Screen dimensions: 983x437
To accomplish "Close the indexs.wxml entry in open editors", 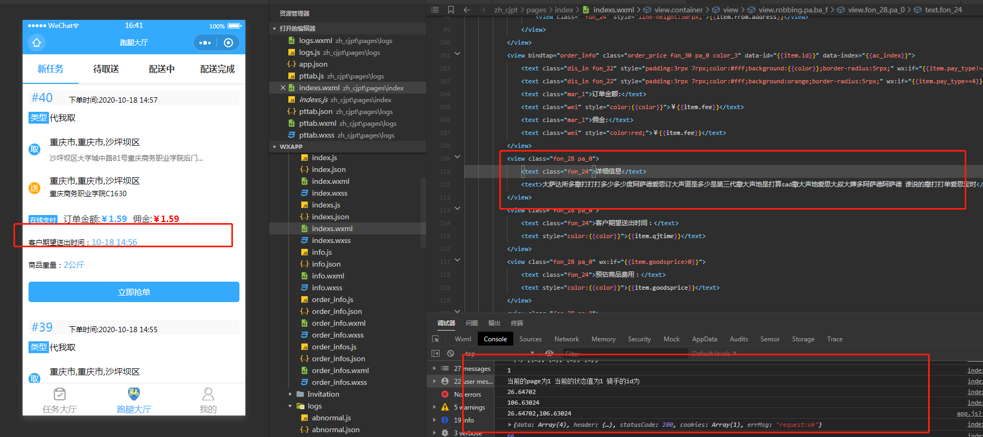I will coord(283,88).
